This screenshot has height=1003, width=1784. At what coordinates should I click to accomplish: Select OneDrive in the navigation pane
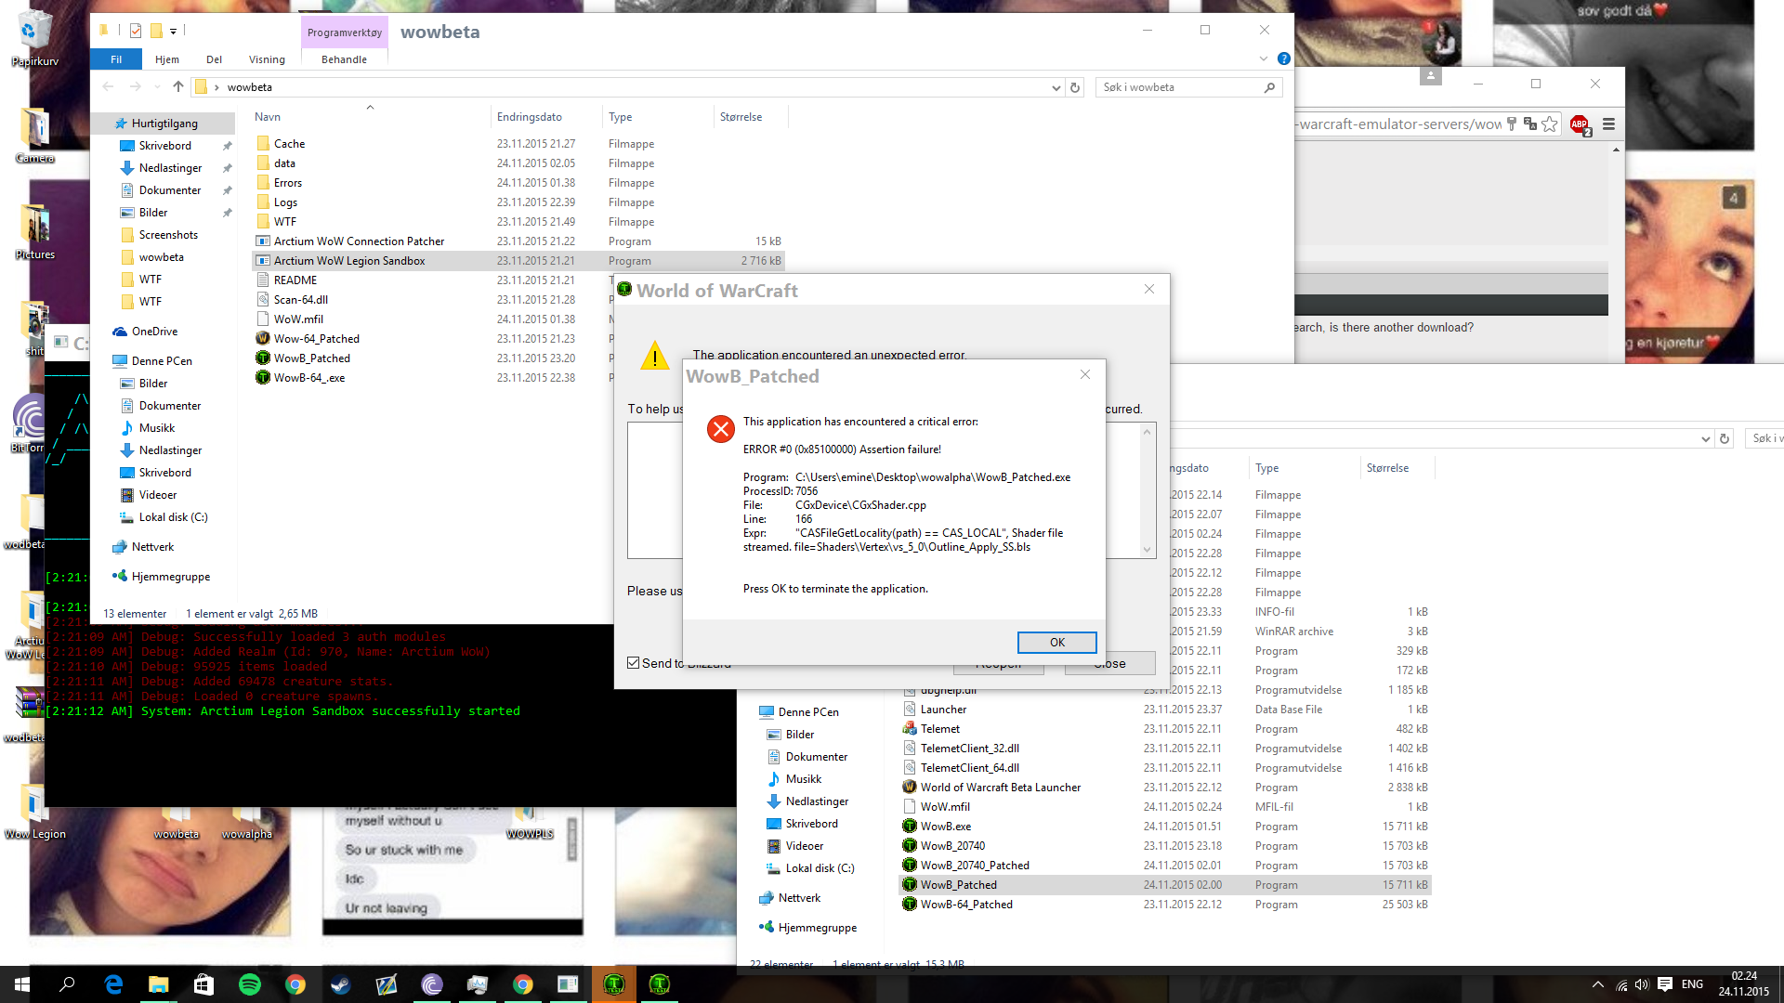(154, 332)
